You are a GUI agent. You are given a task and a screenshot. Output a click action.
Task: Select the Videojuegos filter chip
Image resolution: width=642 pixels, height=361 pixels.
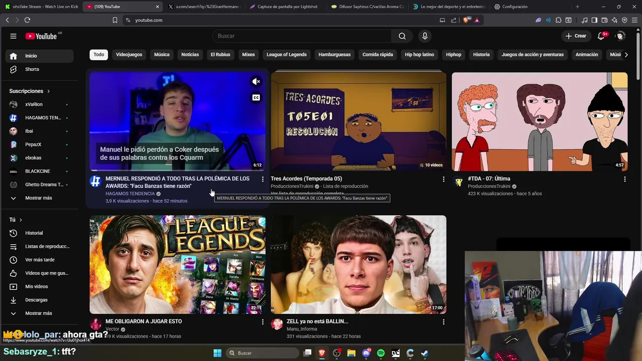point(129,55)
